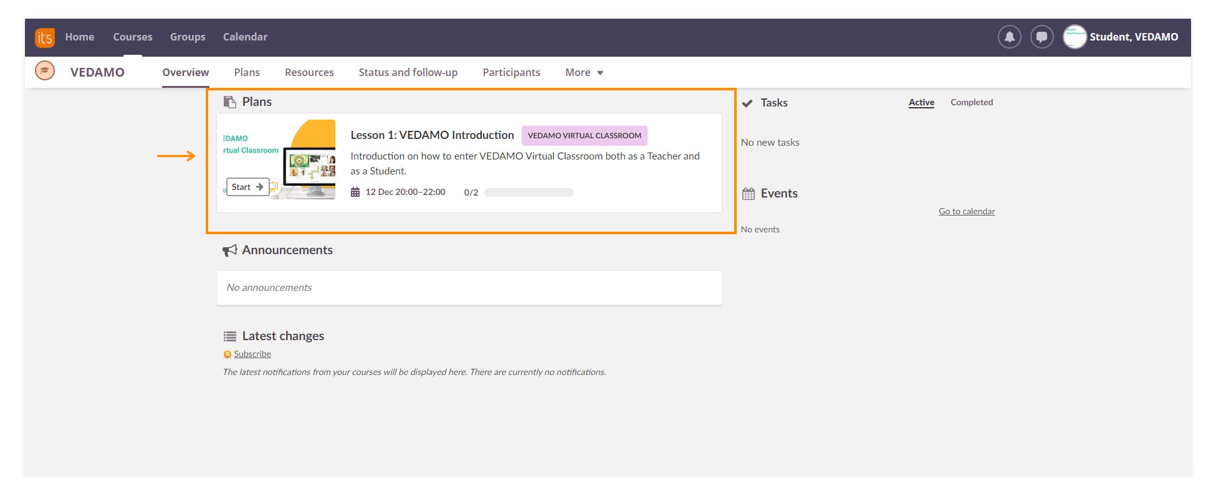
Task: Click the latest notifications info text
Action: 414,372
